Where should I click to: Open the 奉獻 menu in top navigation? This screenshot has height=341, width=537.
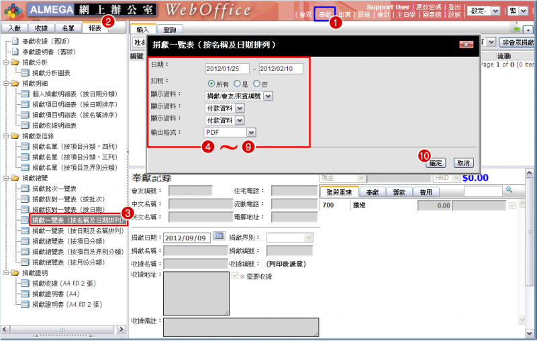click(325, 13)
